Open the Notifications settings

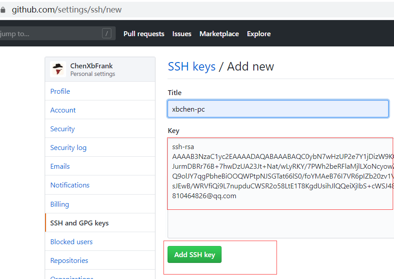pyautogui.click(x=100, y=185)
